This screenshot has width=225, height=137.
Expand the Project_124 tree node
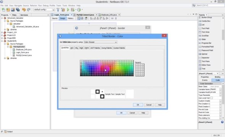(x=2, y=32)
